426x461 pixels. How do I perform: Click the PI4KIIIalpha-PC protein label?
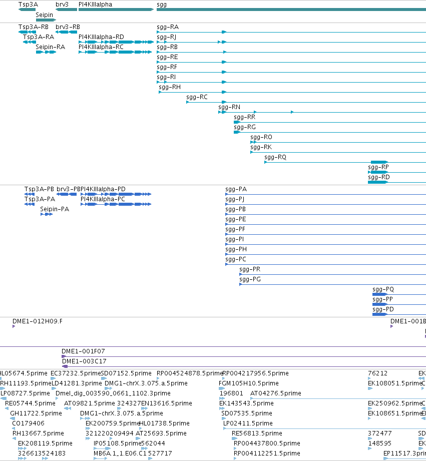[103, 199]
